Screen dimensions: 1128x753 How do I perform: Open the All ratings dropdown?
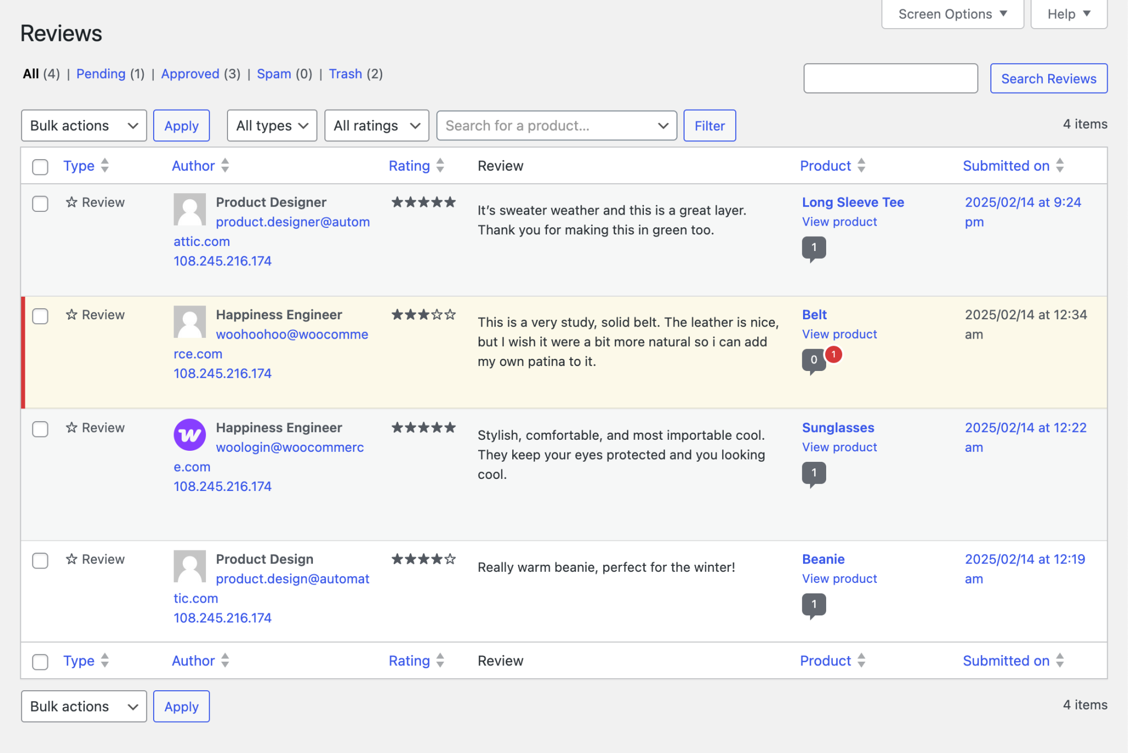(x=376, y=125)
